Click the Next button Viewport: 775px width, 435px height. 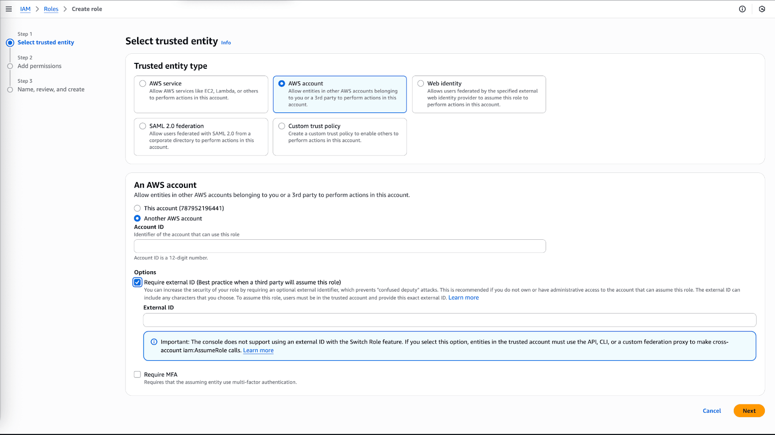pyautogui.click(x=748, y=410)
